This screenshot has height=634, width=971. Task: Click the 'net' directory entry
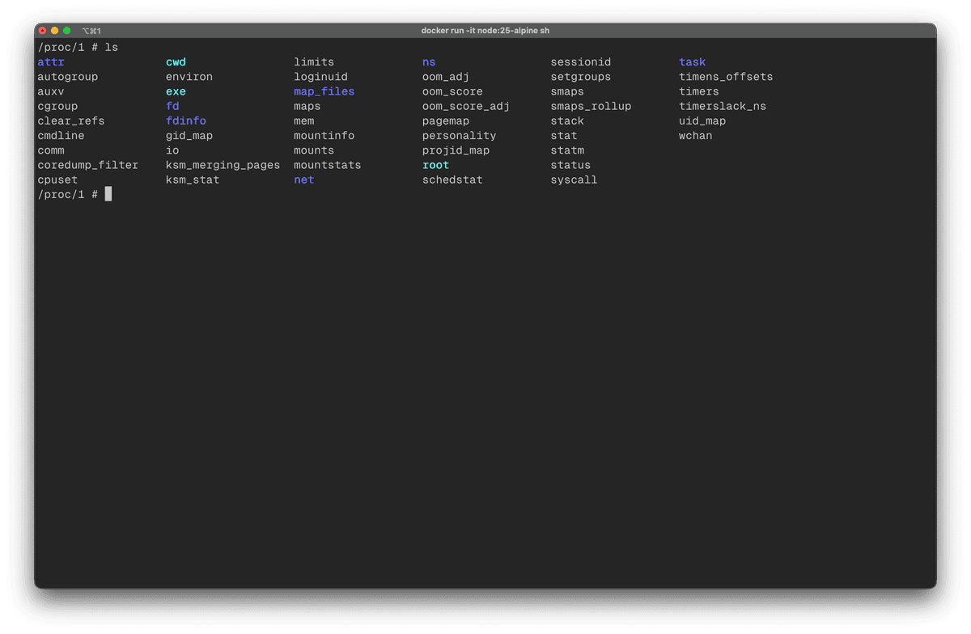point(303,180)
